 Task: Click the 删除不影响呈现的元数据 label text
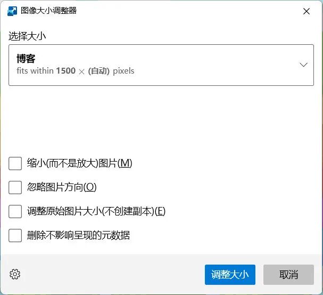pyautogui.click(x=78, y=235)
